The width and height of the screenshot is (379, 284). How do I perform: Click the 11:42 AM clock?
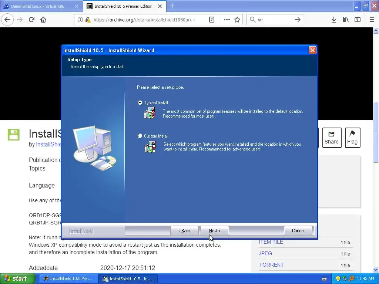point(365,278)
